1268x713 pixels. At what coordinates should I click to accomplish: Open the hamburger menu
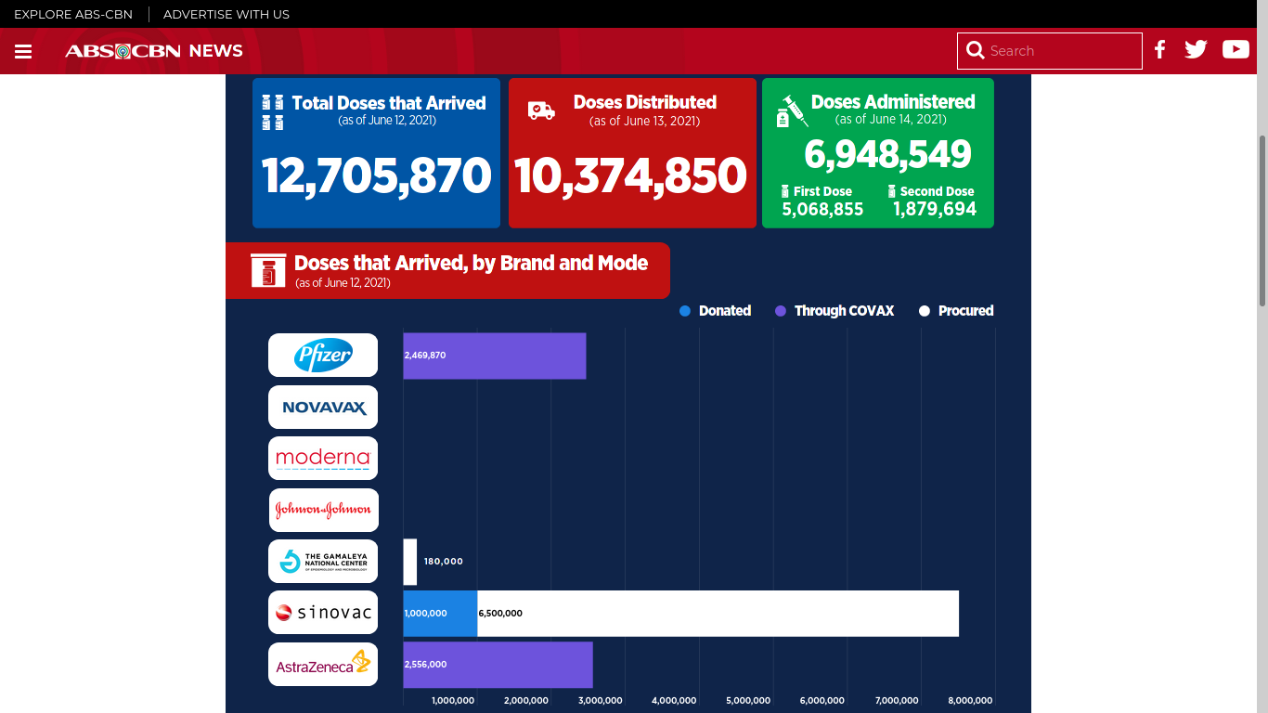[23, 51]
